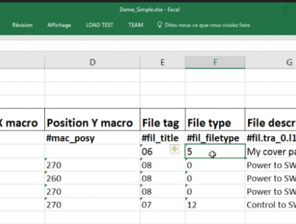The height and width of the screenshot is (224, 296).
Task: Click the cell with file type 12
Action: click(215, 204)
